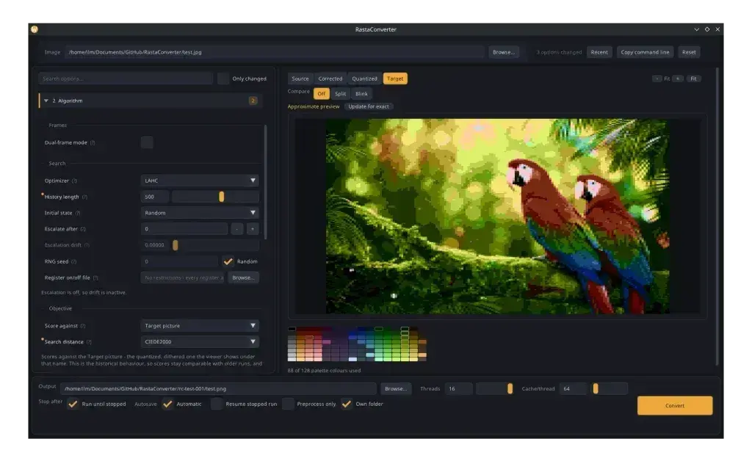The image size is (752, 472).
Task: Open help tooltip for Initial state
Action: (x=78, y=213)
